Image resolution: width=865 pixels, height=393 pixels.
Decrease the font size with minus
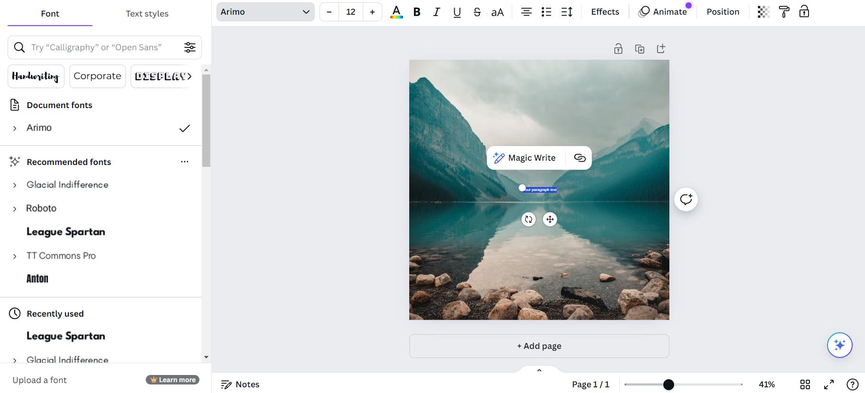(x=329, y=12)
